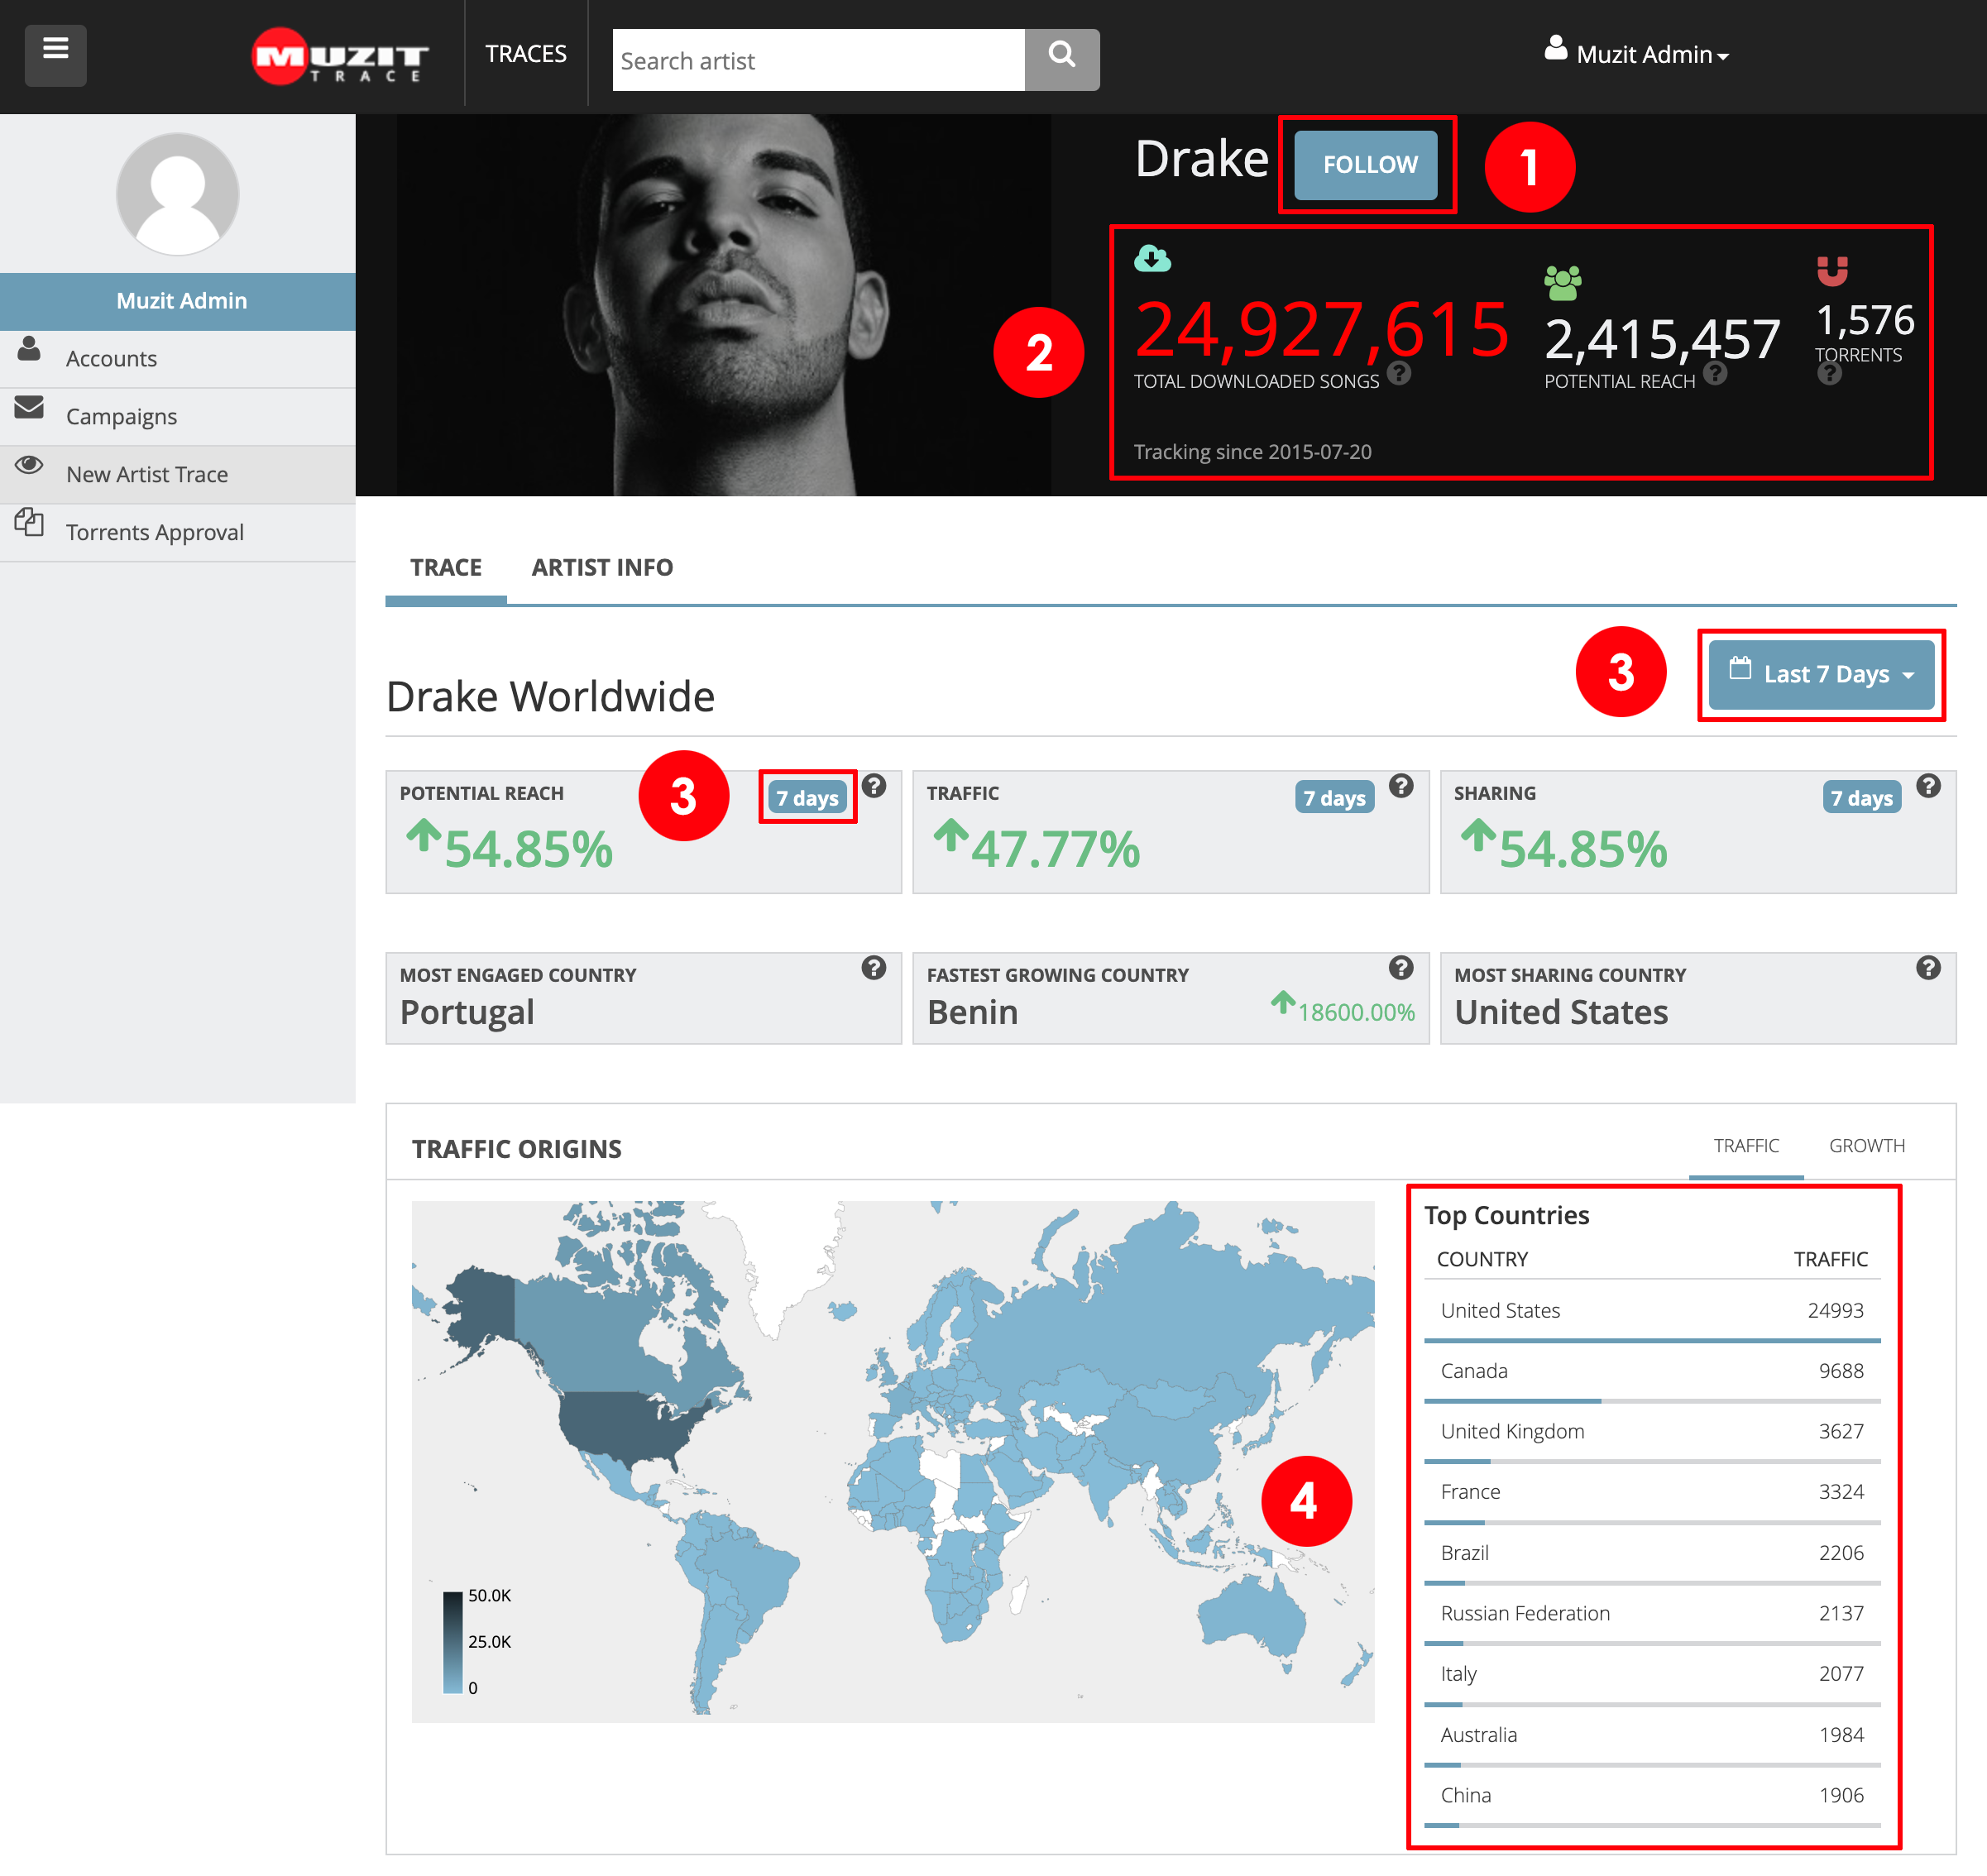Click help icon on Fastest Growing Country card

click(x=1401, y=968)
